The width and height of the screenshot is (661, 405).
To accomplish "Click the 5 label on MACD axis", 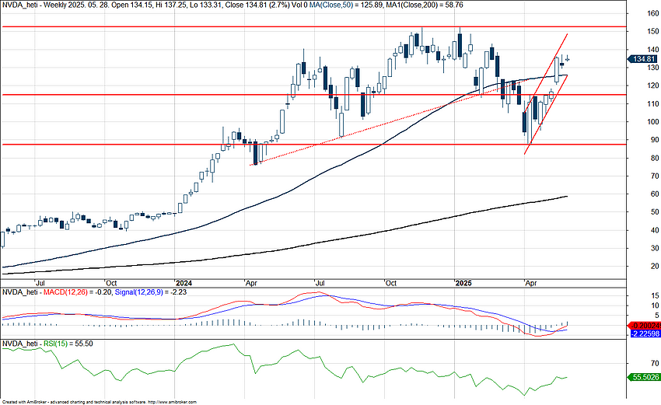I will [657, 316].
